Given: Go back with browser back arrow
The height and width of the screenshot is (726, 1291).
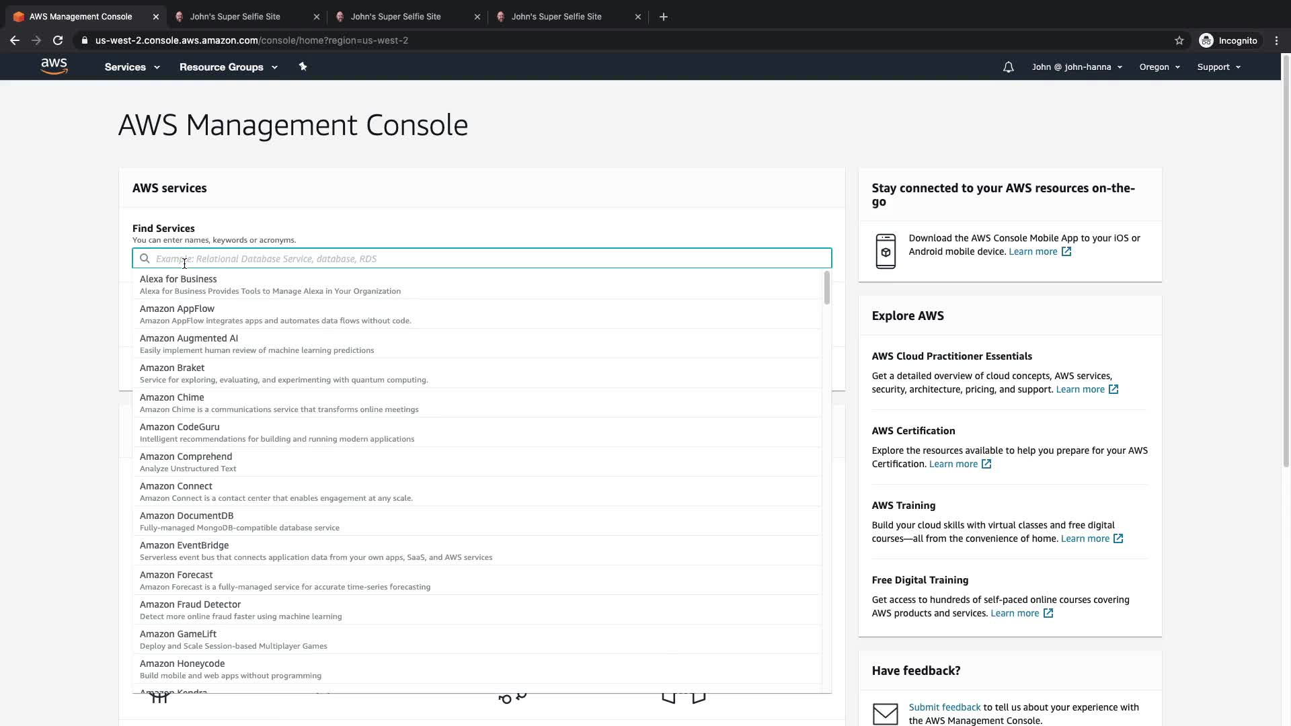Looking at the screenshot, I should 15,40.
